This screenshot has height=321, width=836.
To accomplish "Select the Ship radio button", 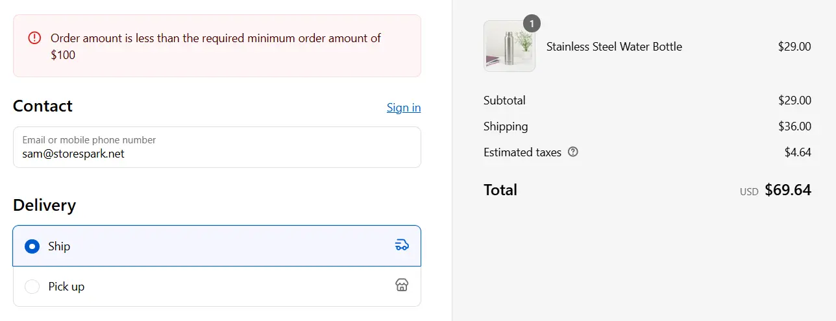I will tap(32, 246).
